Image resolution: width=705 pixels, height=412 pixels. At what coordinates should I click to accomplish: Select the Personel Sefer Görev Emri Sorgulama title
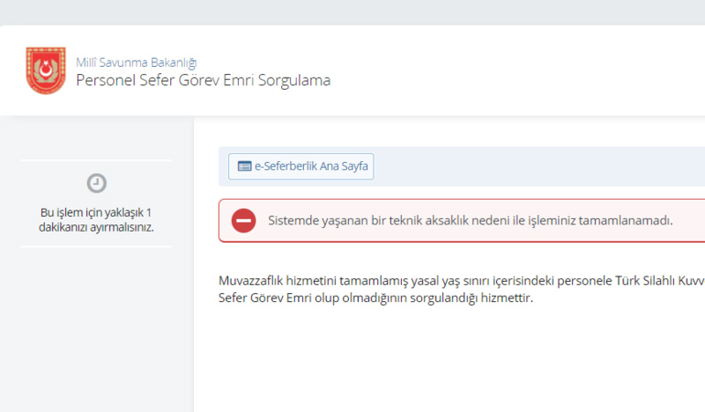[x=202, y=81]
